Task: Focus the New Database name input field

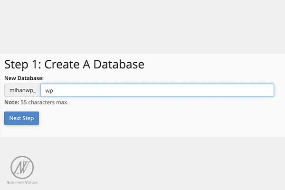Action: (157, 90)
